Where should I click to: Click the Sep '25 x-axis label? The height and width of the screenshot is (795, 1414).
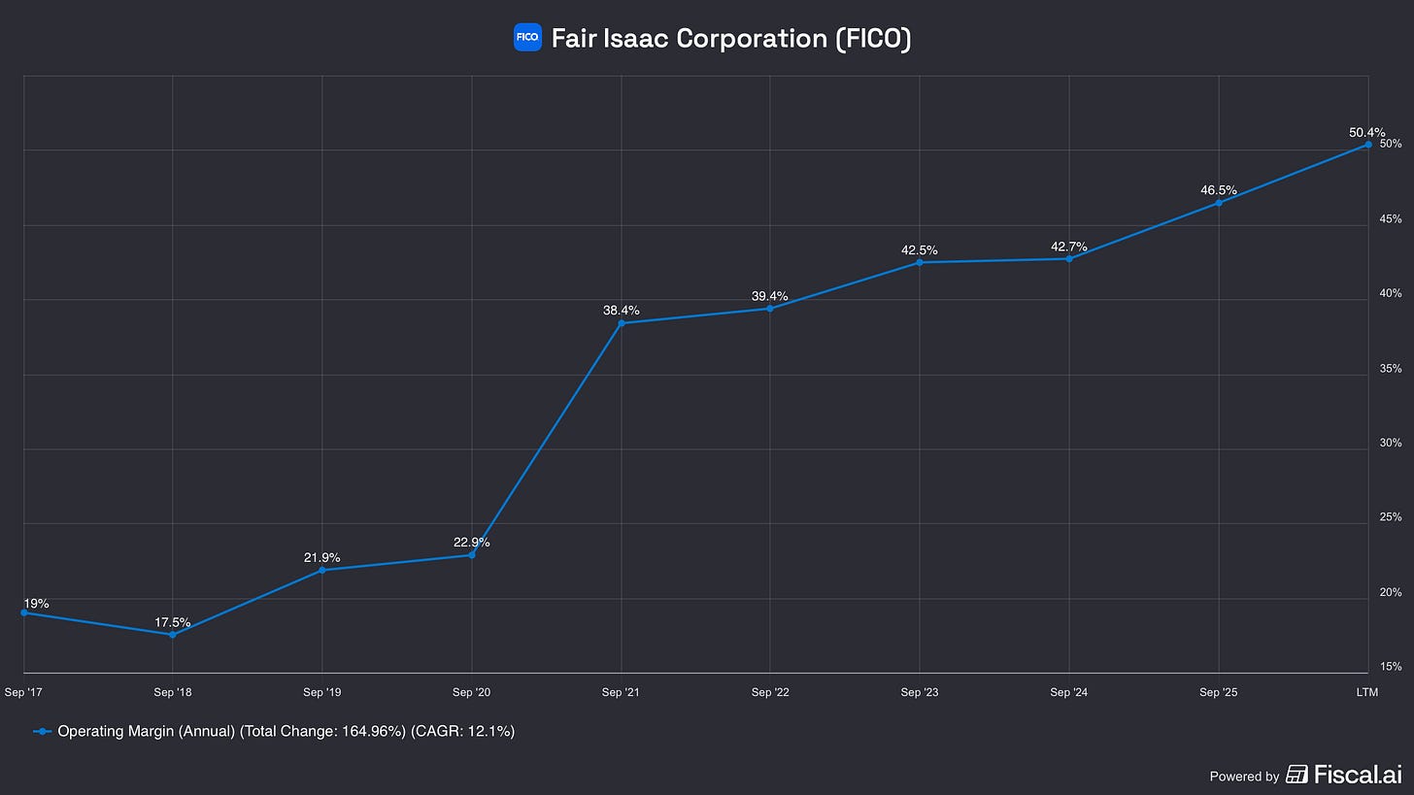click(1219, 692)
